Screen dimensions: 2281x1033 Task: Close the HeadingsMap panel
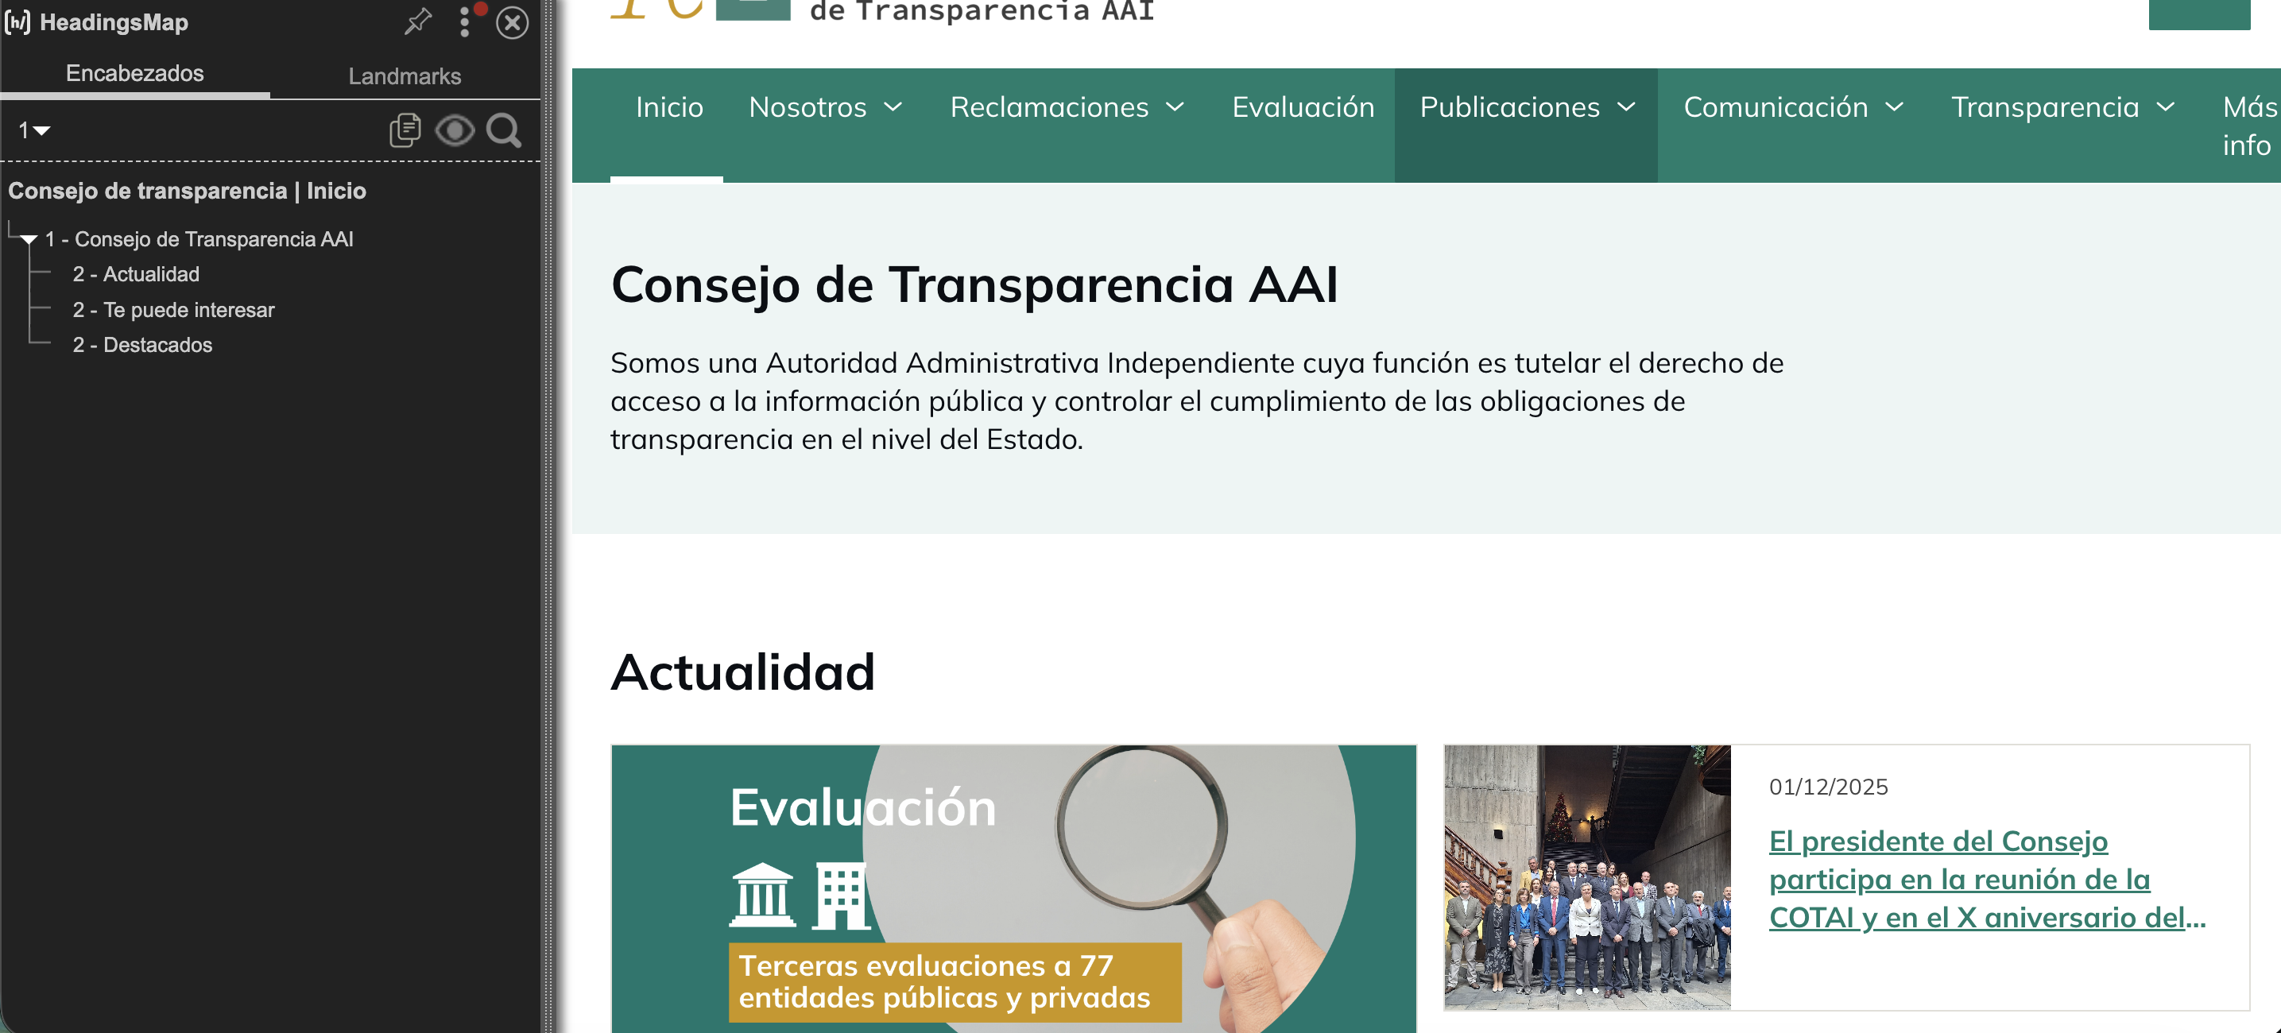[x=512, y=22]
